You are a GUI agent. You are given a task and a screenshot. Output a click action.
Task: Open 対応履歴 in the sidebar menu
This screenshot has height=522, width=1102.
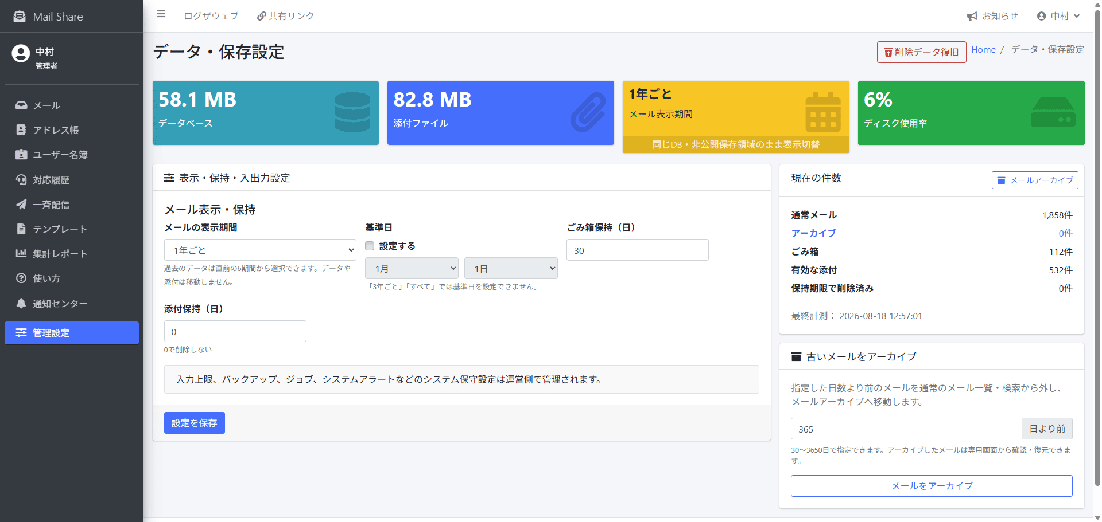click(x=72, y=179)
